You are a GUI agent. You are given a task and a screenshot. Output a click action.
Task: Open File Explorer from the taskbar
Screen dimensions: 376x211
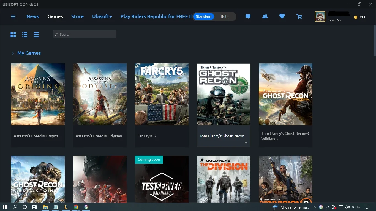click(x=45, y=207)
